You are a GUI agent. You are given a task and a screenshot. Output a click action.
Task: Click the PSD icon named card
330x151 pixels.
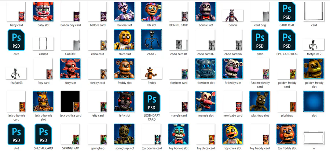[x=16, y=40]
